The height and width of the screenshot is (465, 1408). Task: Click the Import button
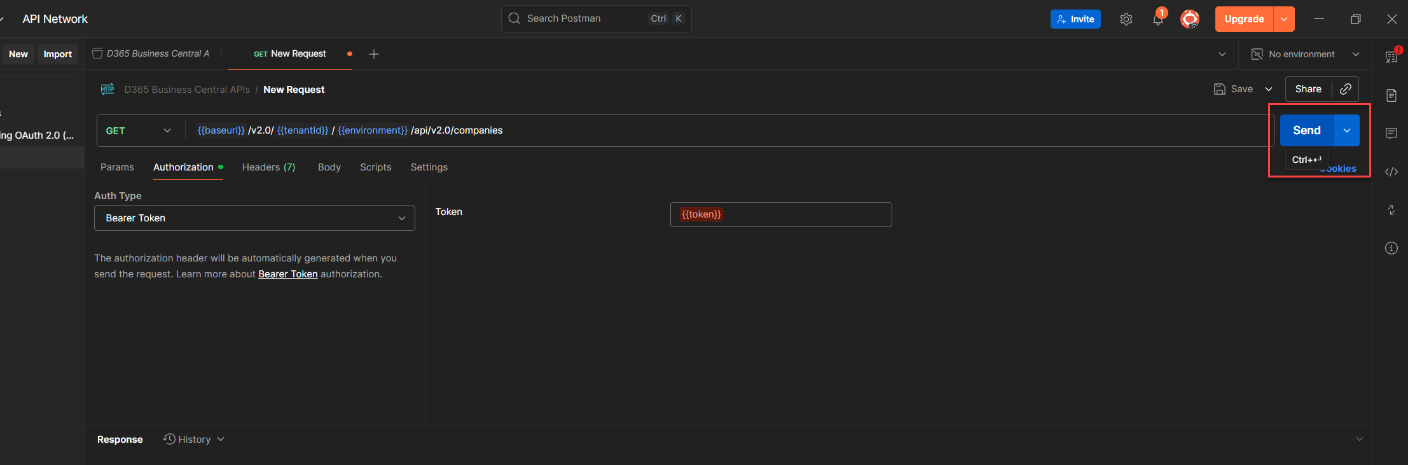click(x=58, y=54)
